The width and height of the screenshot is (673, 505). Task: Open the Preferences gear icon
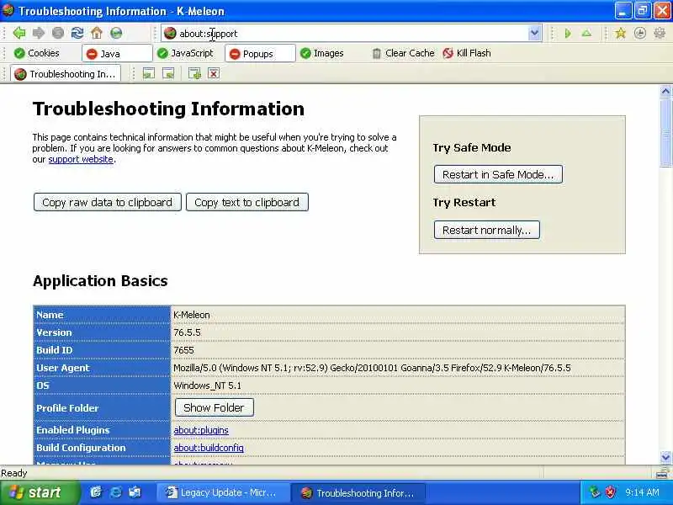660,33
